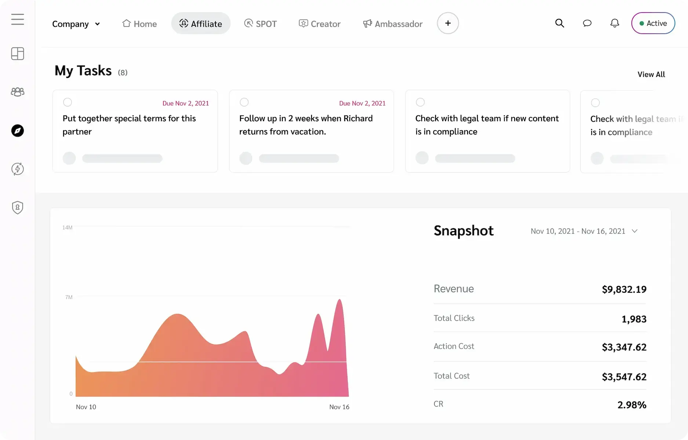
Task: Open the automation lightning sync icon
Action: [x=17, y=169]
